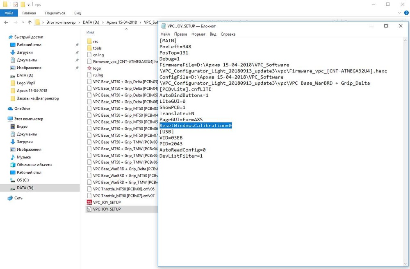Open 'Архив 15-04-2018' folder in the navigation pane
410x269 pixels.
(x=32, y=90)
